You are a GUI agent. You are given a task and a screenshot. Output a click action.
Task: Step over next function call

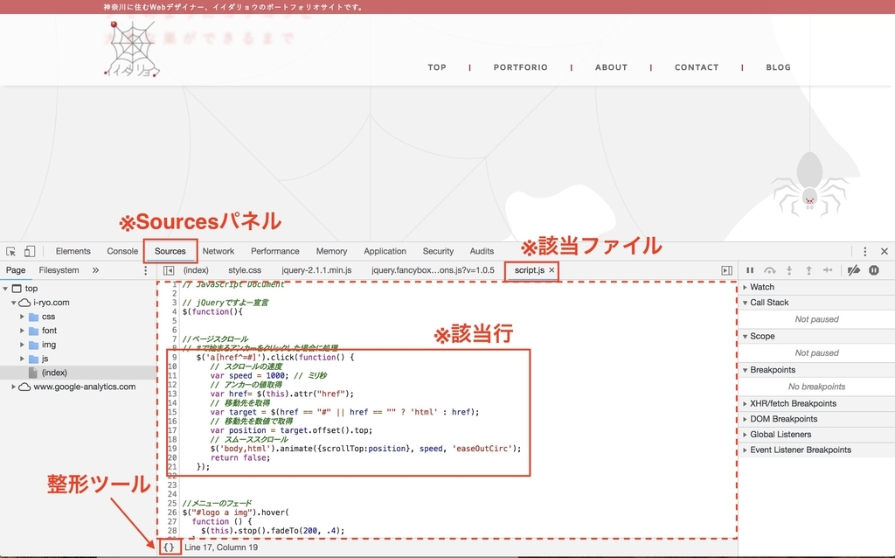click(x=769, y=270)
